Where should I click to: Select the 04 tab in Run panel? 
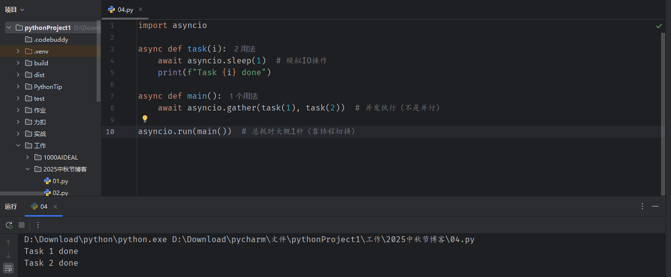pos(44,206)
